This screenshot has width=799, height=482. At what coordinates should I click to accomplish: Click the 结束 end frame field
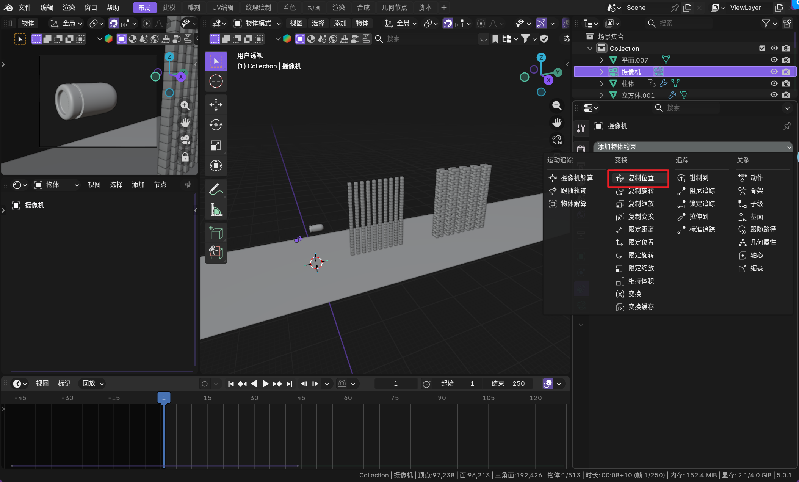(x=508, y=383)
